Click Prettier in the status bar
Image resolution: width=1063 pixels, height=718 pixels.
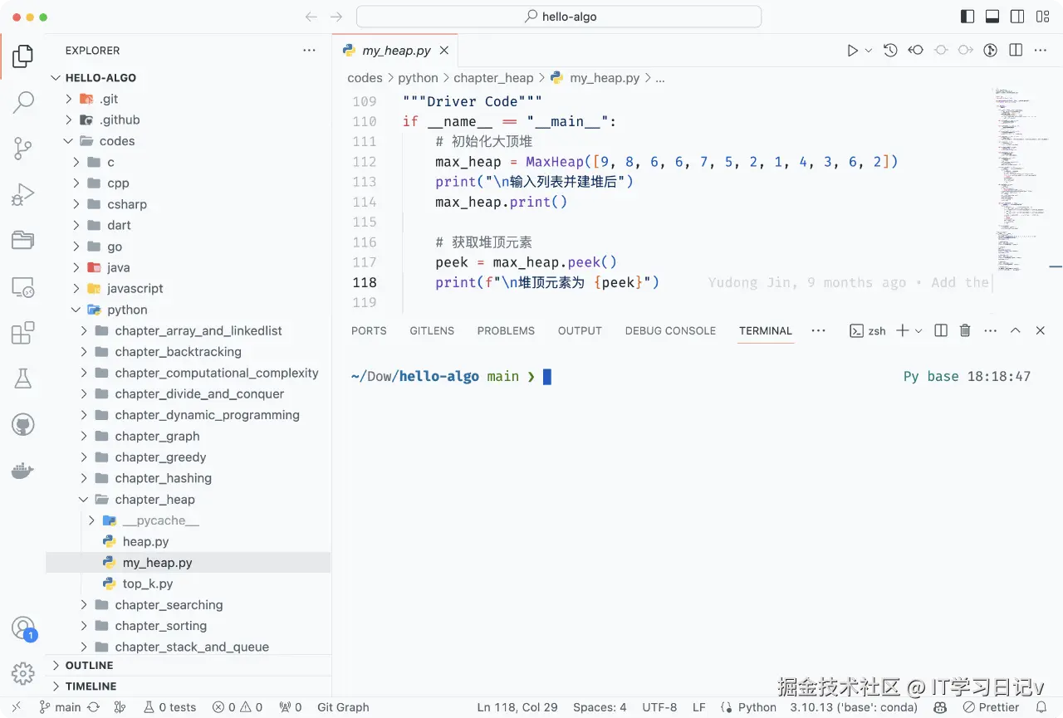tap(992, 707)
